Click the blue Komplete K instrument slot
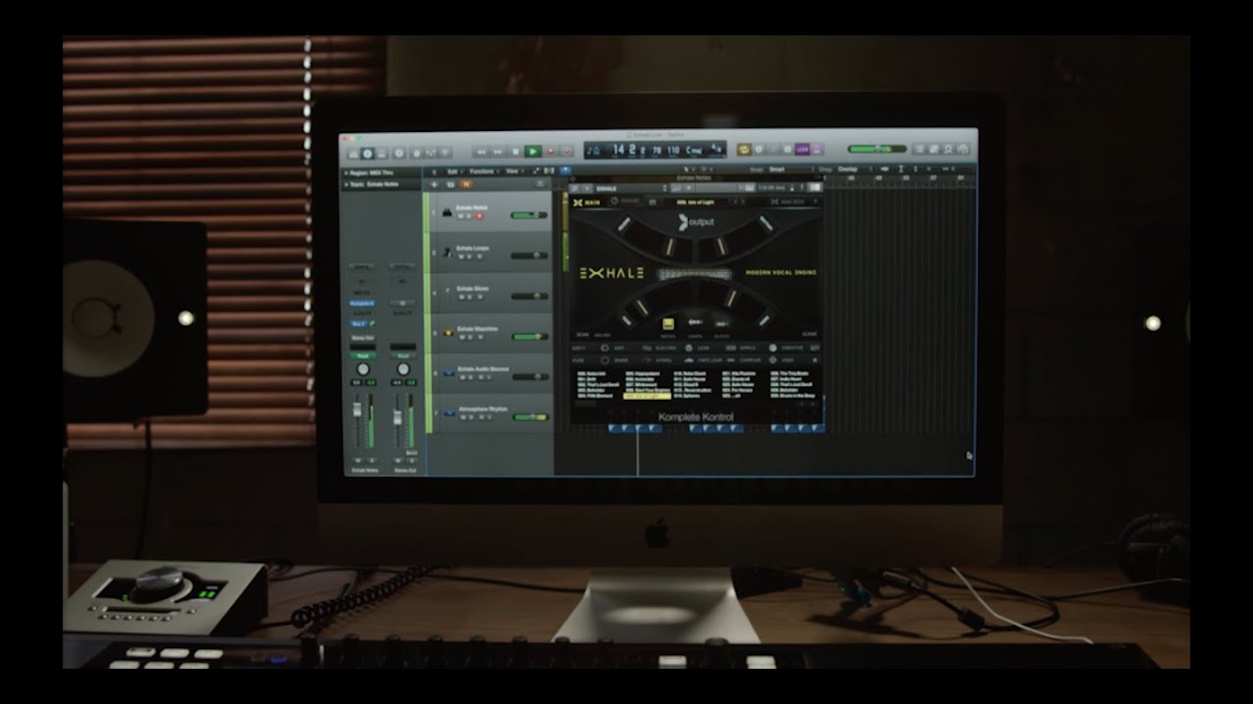Screen dimensions: 1253x704 point(363,303)
